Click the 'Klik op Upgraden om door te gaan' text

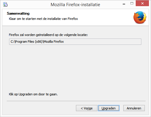click(33, 94)
